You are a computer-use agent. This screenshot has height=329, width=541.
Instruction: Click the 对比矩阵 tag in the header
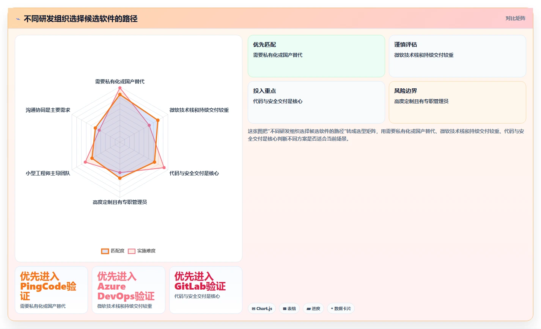pos(515,18)
